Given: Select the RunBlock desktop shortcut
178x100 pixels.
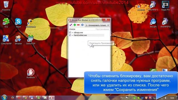Looking at the screenshot, I should [31, 73].
